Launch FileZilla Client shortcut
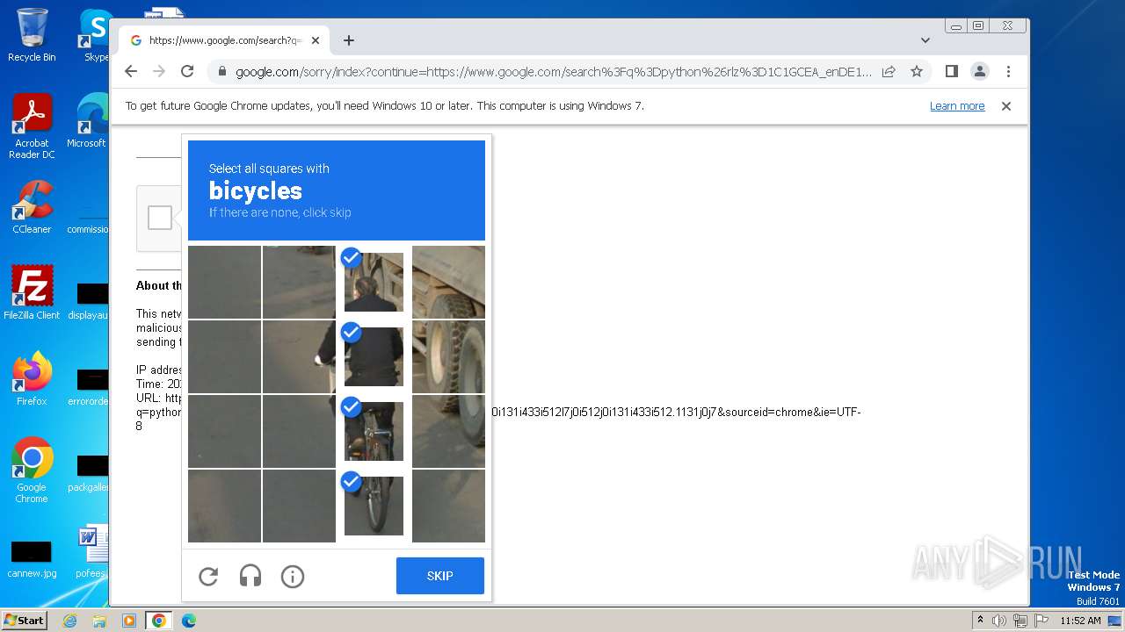 [x=32, y=292]
